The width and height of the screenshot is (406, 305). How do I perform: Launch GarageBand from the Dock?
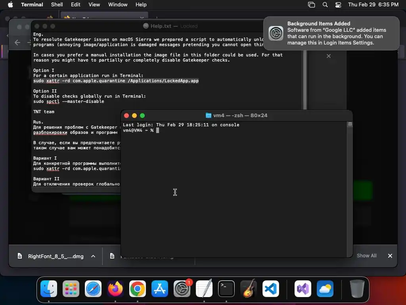coord(249,289)
